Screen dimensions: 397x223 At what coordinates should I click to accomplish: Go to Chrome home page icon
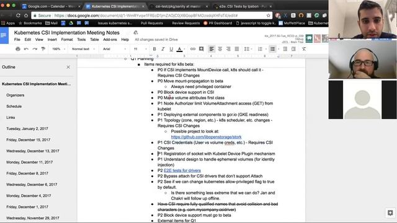pyautogui.click(x=26, y=15)
